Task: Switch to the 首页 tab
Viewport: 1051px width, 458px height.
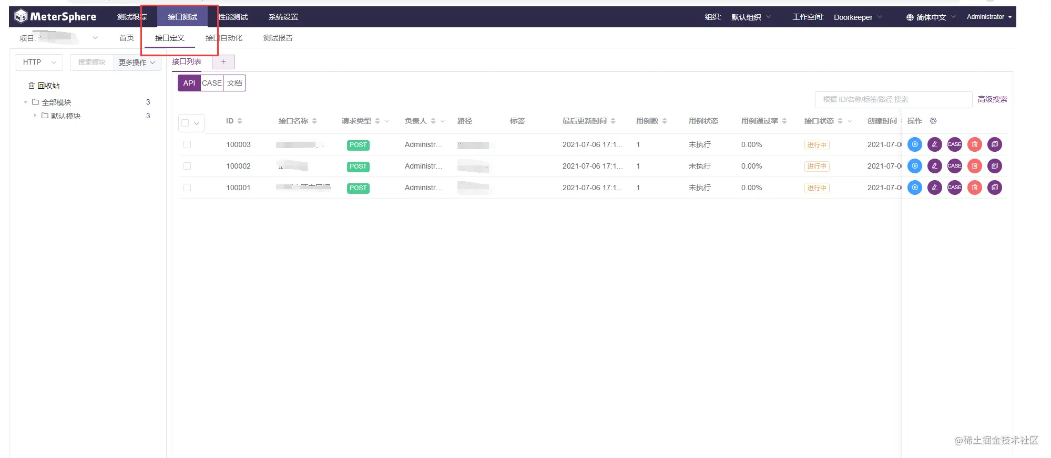Action: coord(127,38)
